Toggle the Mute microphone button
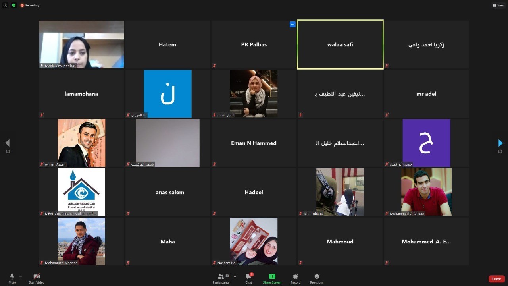The image size is (508, 286). tap(12, 278)
